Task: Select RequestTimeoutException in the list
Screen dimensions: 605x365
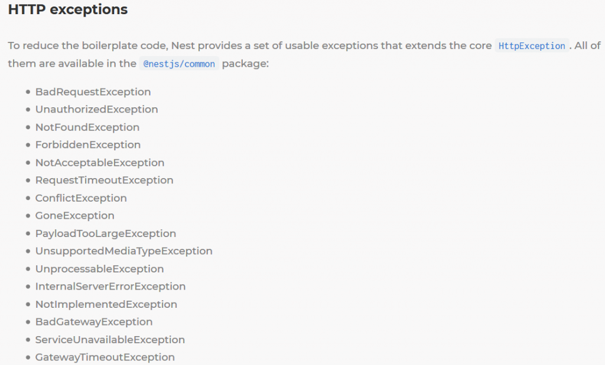Action: click(x=104, y=180)
